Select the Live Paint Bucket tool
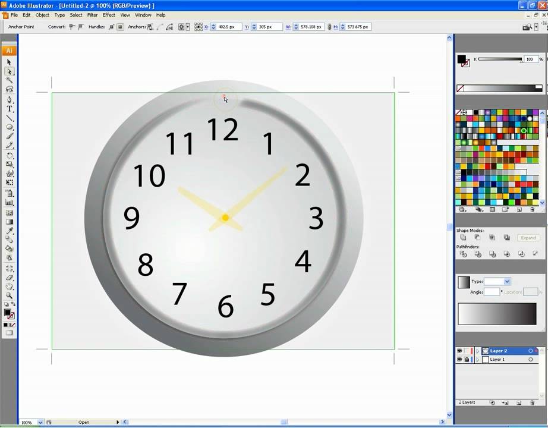Screen dimensions: 548x428 tap(9, 248)
